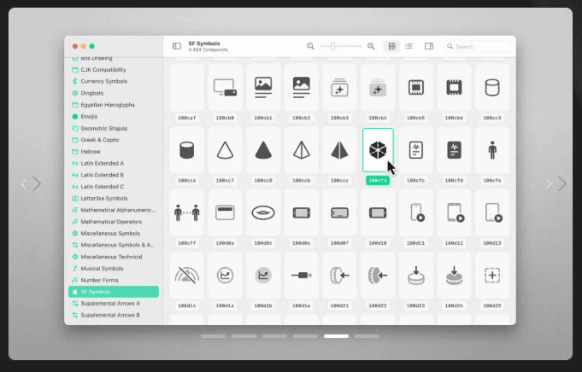Open the Dingbats category
The height and width of the screenshot is (372, 582).
[x=114, y=93]
